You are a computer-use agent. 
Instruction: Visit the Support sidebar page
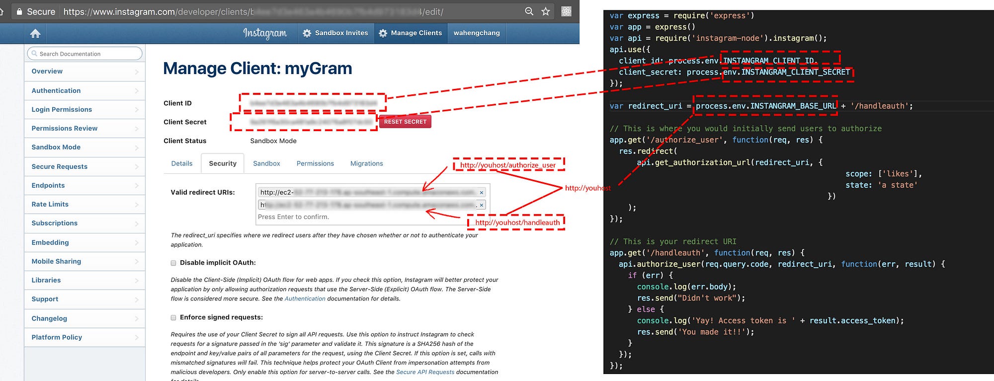pyautogui.click(x=84, y=299)
